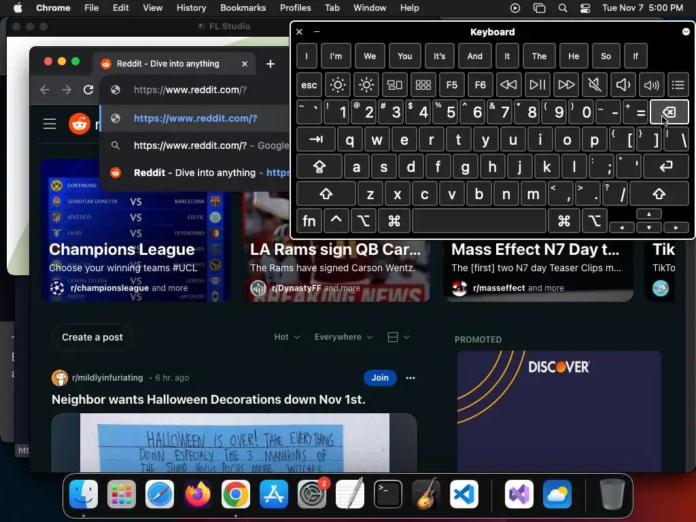Click the volume down key

click(x=623, y=84)
